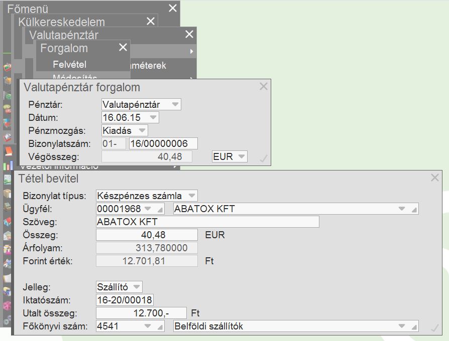
Task: Click the EUR text next to Összeg
Action: coord(215,235)
